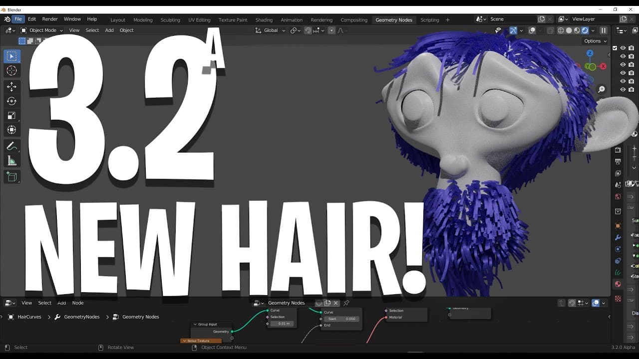Open the Render properties tab
Viewport: 639px width, 359px height.
618,150
